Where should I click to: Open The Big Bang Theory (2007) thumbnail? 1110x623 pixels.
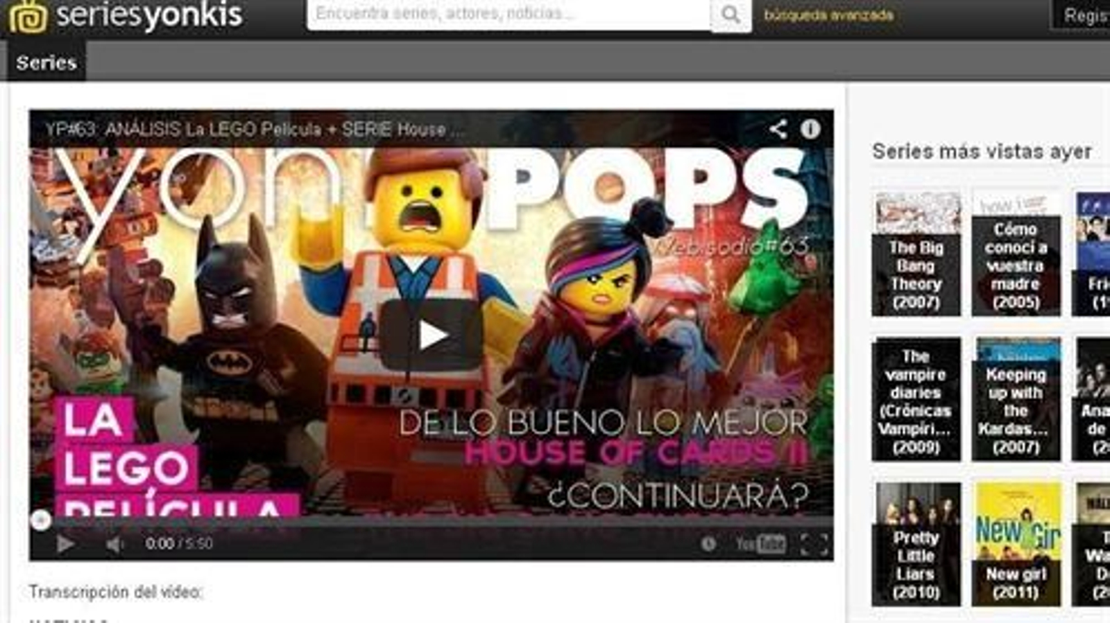916,254
